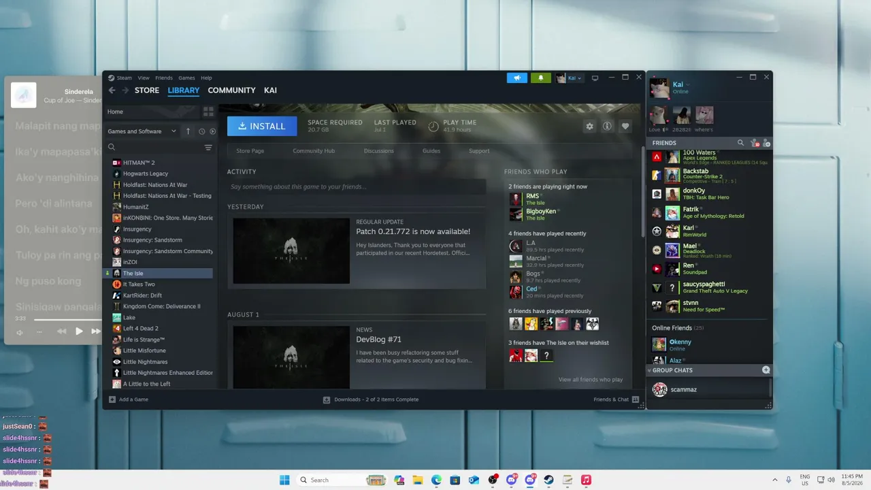Open pending friend invites icon
This screenshot has height=490, width=871.
click(x=754, y=143)
